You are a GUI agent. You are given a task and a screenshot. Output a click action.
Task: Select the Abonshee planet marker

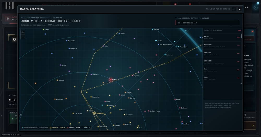[x=55, y=99]
